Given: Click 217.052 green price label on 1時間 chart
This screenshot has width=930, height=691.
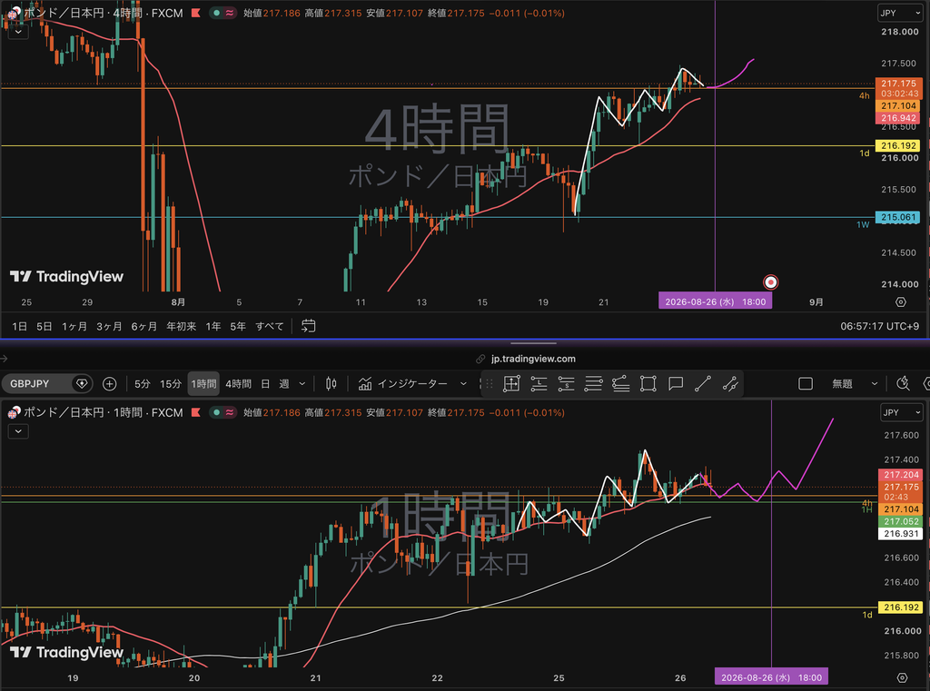Looking at the screenshot, I should (901, 521).
